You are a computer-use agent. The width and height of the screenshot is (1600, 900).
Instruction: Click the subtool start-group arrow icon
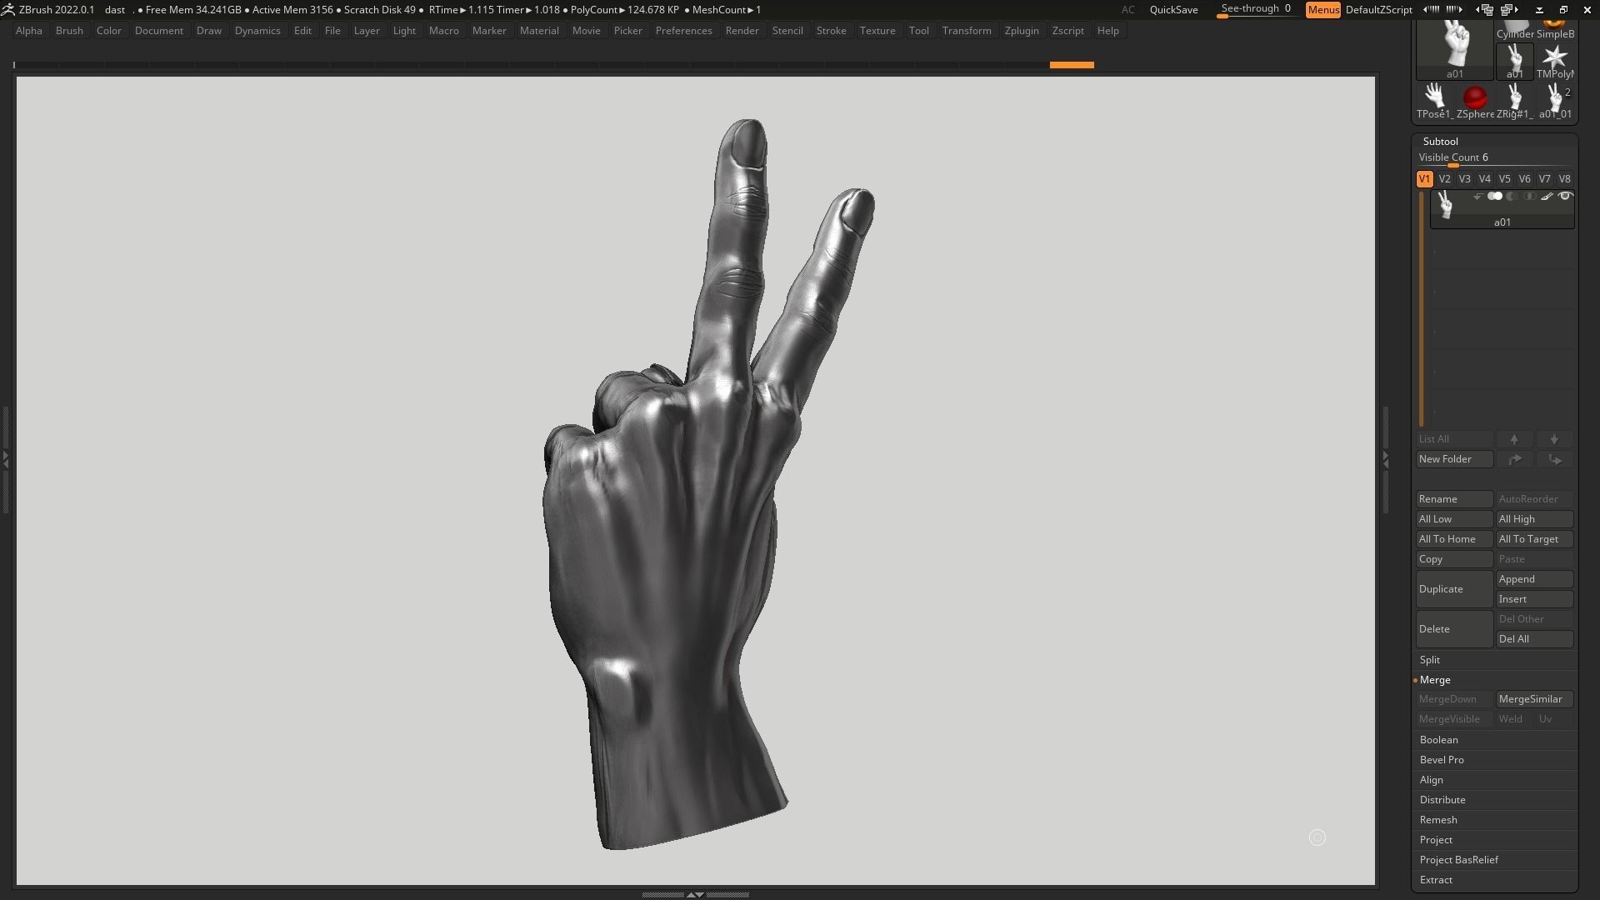(1477, 197)
